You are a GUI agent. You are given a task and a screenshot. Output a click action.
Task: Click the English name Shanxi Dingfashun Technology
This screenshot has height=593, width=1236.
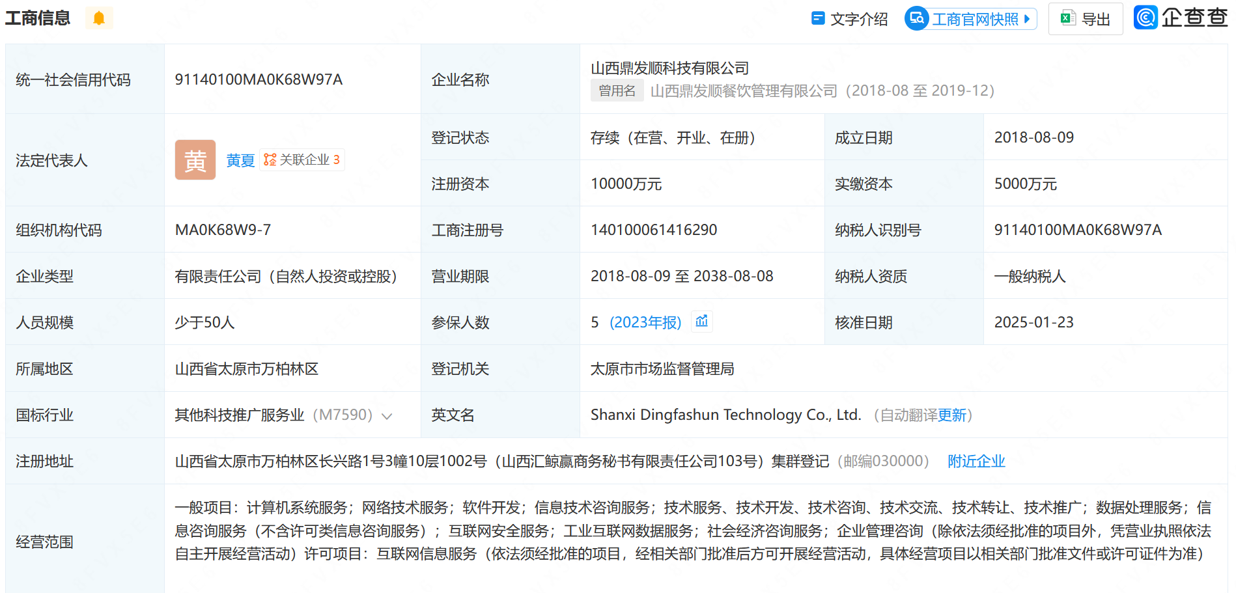(725, 415)
